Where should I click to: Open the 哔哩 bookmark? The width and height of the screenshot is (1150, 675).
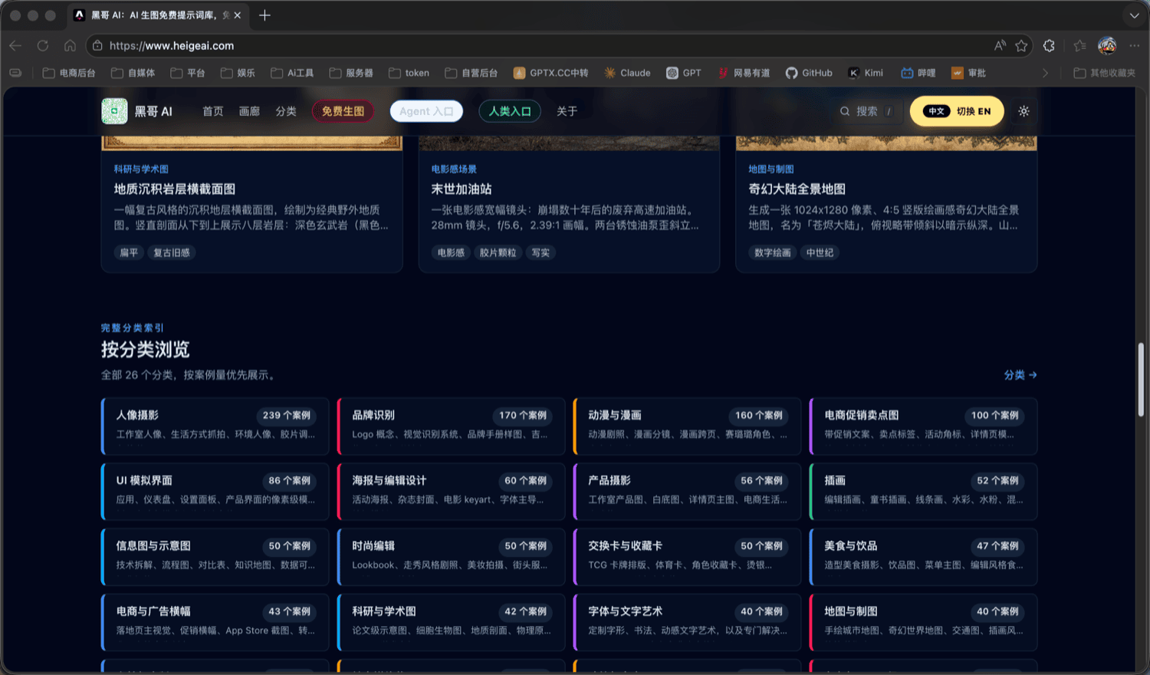point(918,73)
